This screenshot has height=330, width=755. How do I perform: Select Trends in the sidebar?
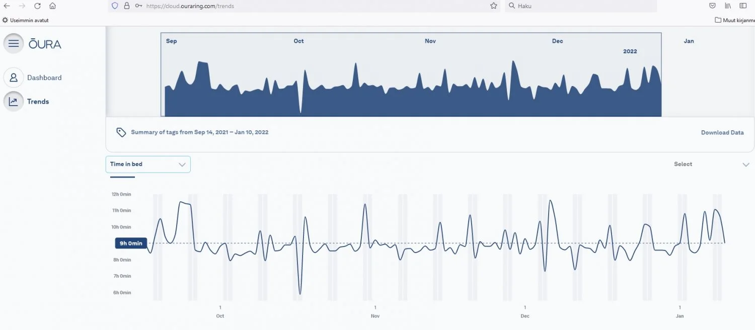tap(38, 102)
